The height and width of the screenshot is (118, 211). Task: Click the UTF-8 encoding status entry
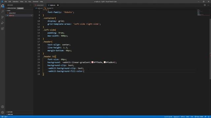(183, 117)
